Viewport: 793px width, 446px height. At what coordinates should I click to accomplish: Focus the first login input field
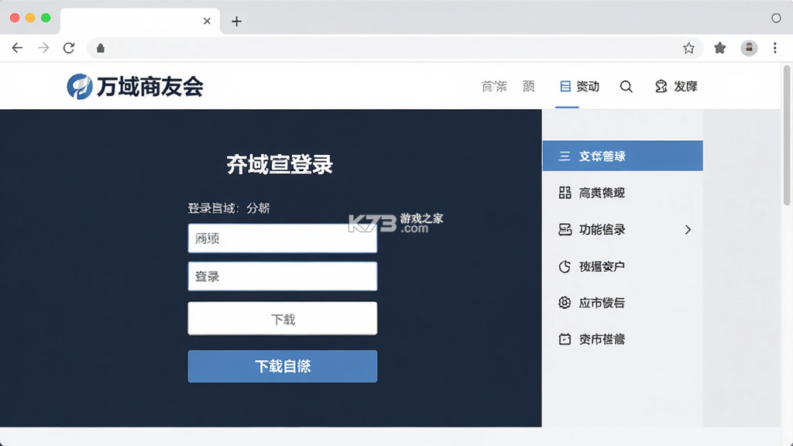tap(282, 238)
